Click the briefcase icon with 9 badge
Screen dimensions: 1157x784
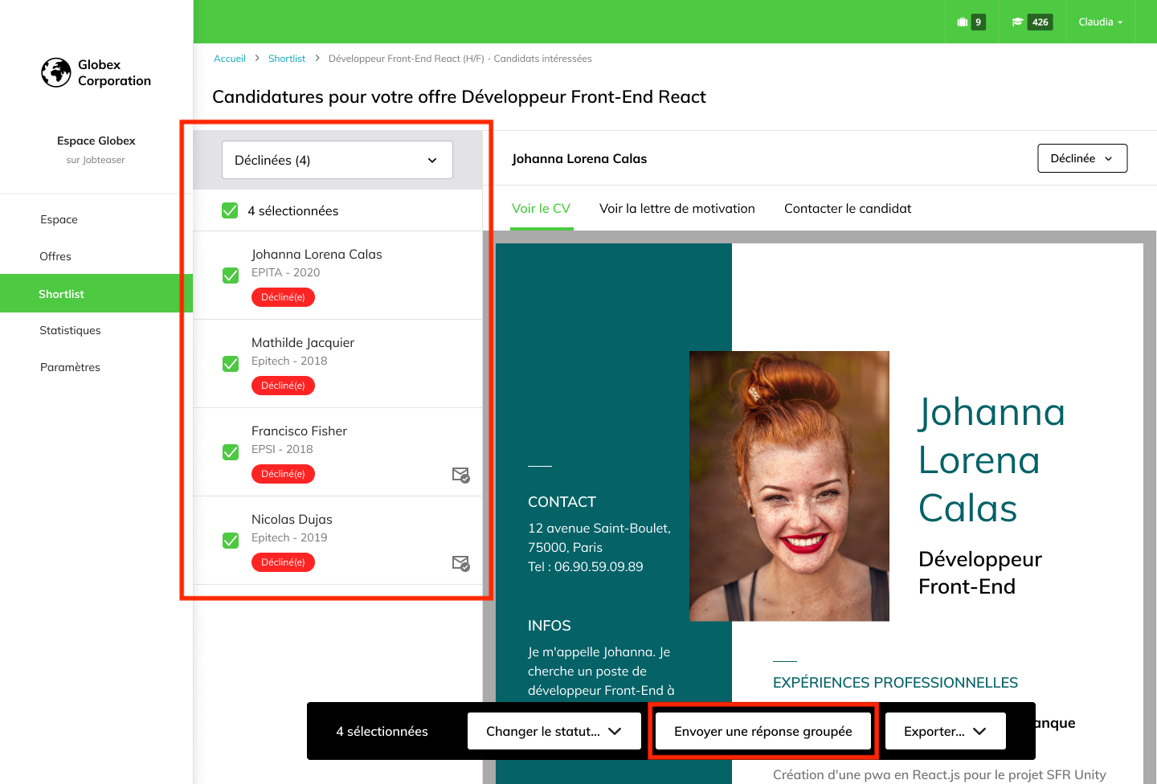click(963, 22)
